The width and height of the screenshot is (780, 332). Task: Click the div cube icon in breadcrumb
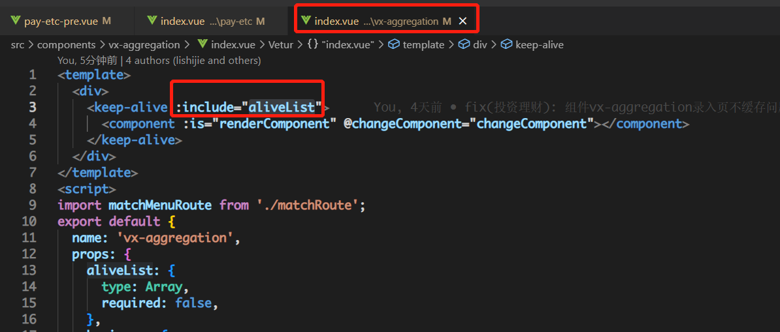[x=464, y=45]
